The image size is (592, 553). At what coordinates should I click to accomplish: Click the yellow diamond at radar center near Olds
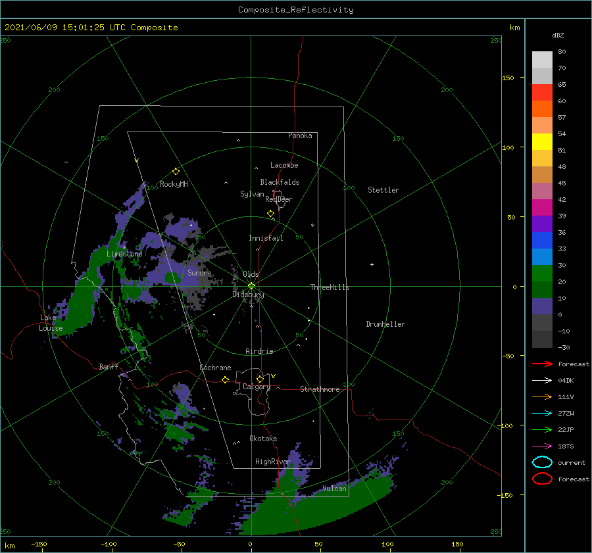coord(251,286)
